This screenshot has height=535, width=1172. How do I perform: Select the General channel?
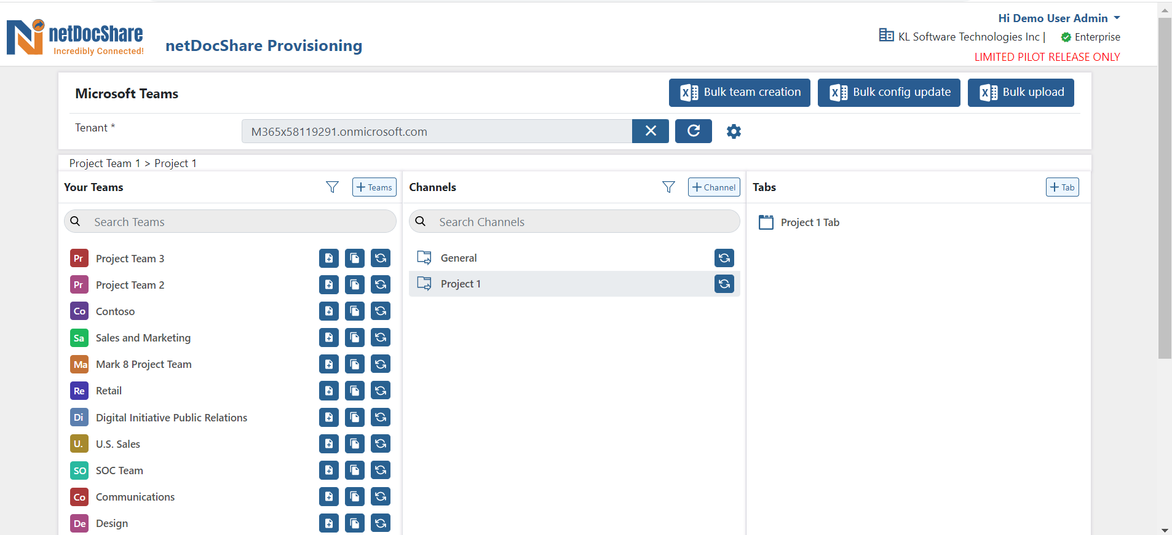[x=459, y=258]
